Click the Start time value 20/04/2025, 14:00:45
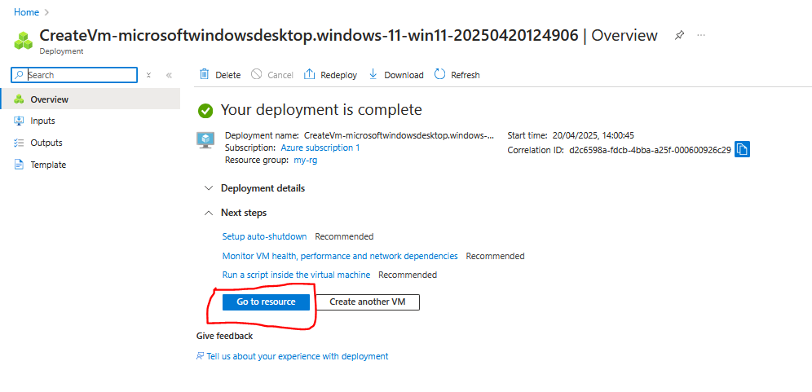This screenshot has height=392, width=812. pos(594,135)
